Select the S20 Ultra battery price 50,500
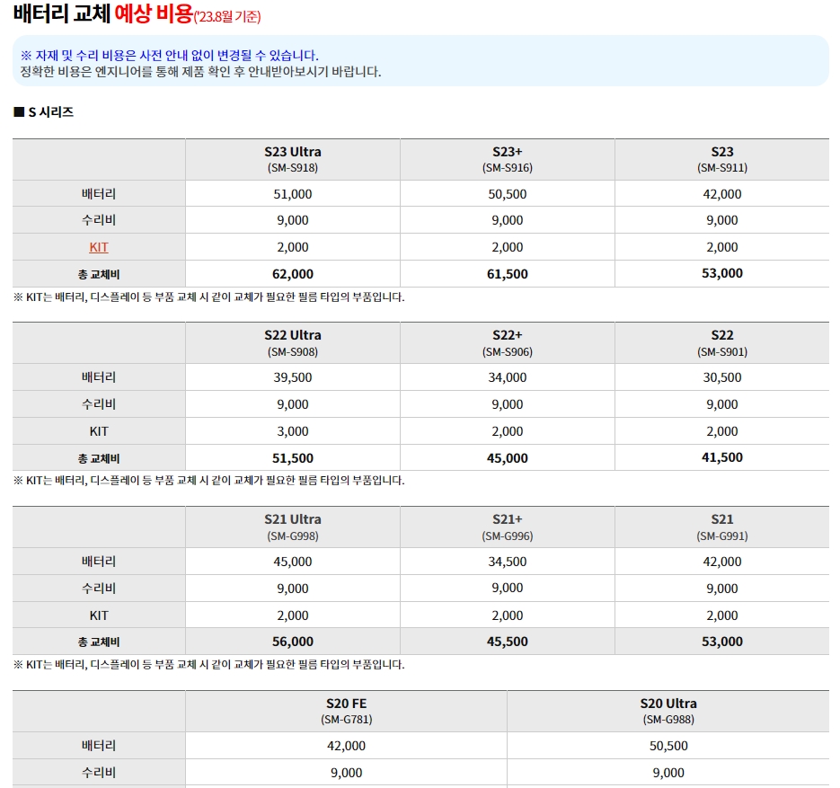The width and height of the screenshot is (840, 788). click(x=669, y=745)
